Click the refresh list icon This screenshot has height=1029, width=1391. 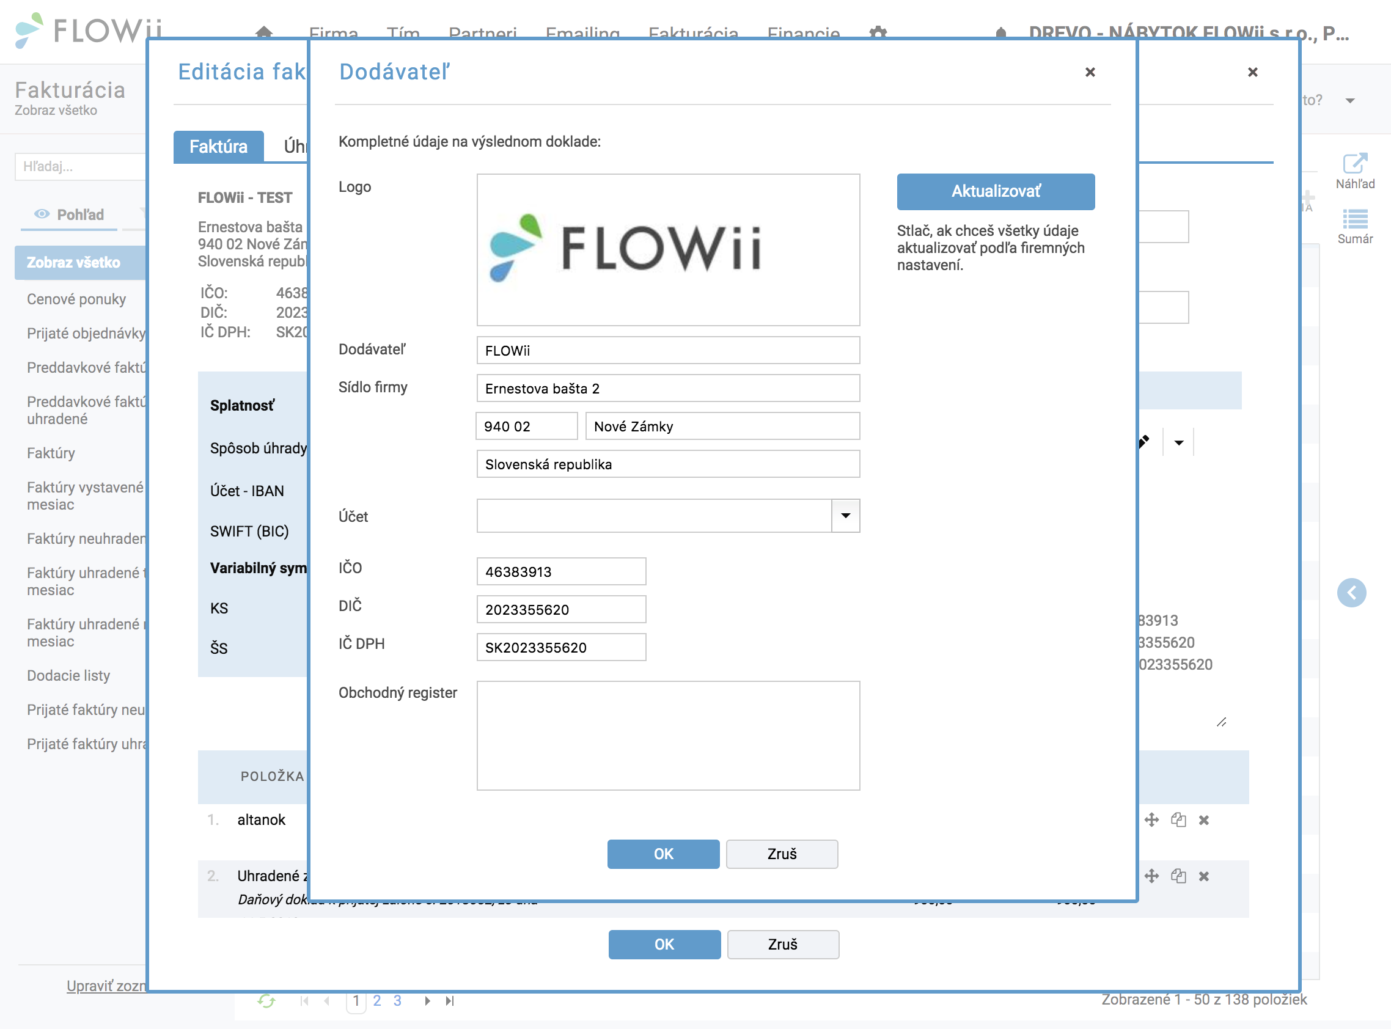click(x=266, y=1001)
